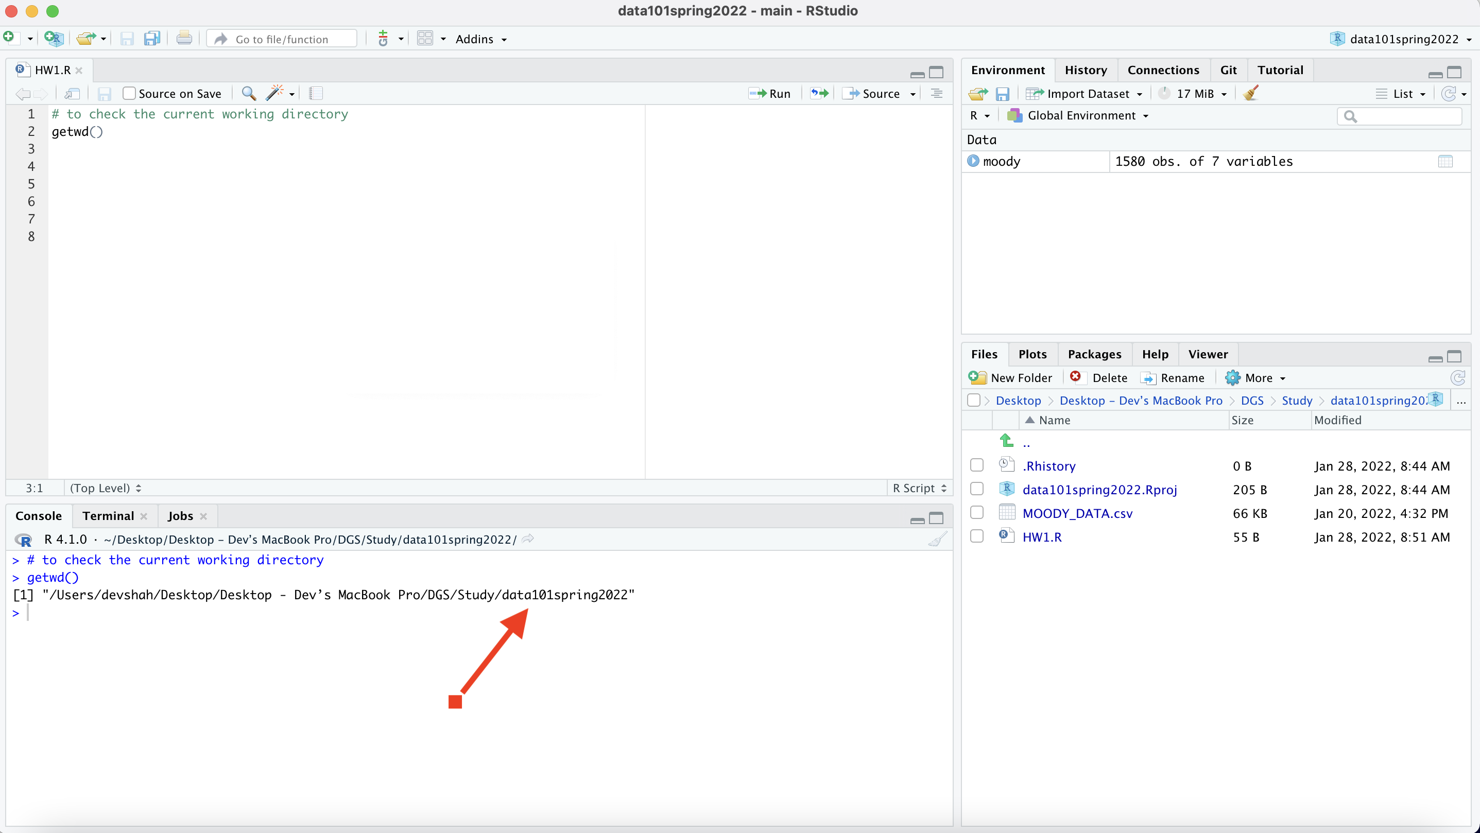The image size is (1480, 833).
Task: Click the Go to file/function field
Action: click(x=282, y=39)
